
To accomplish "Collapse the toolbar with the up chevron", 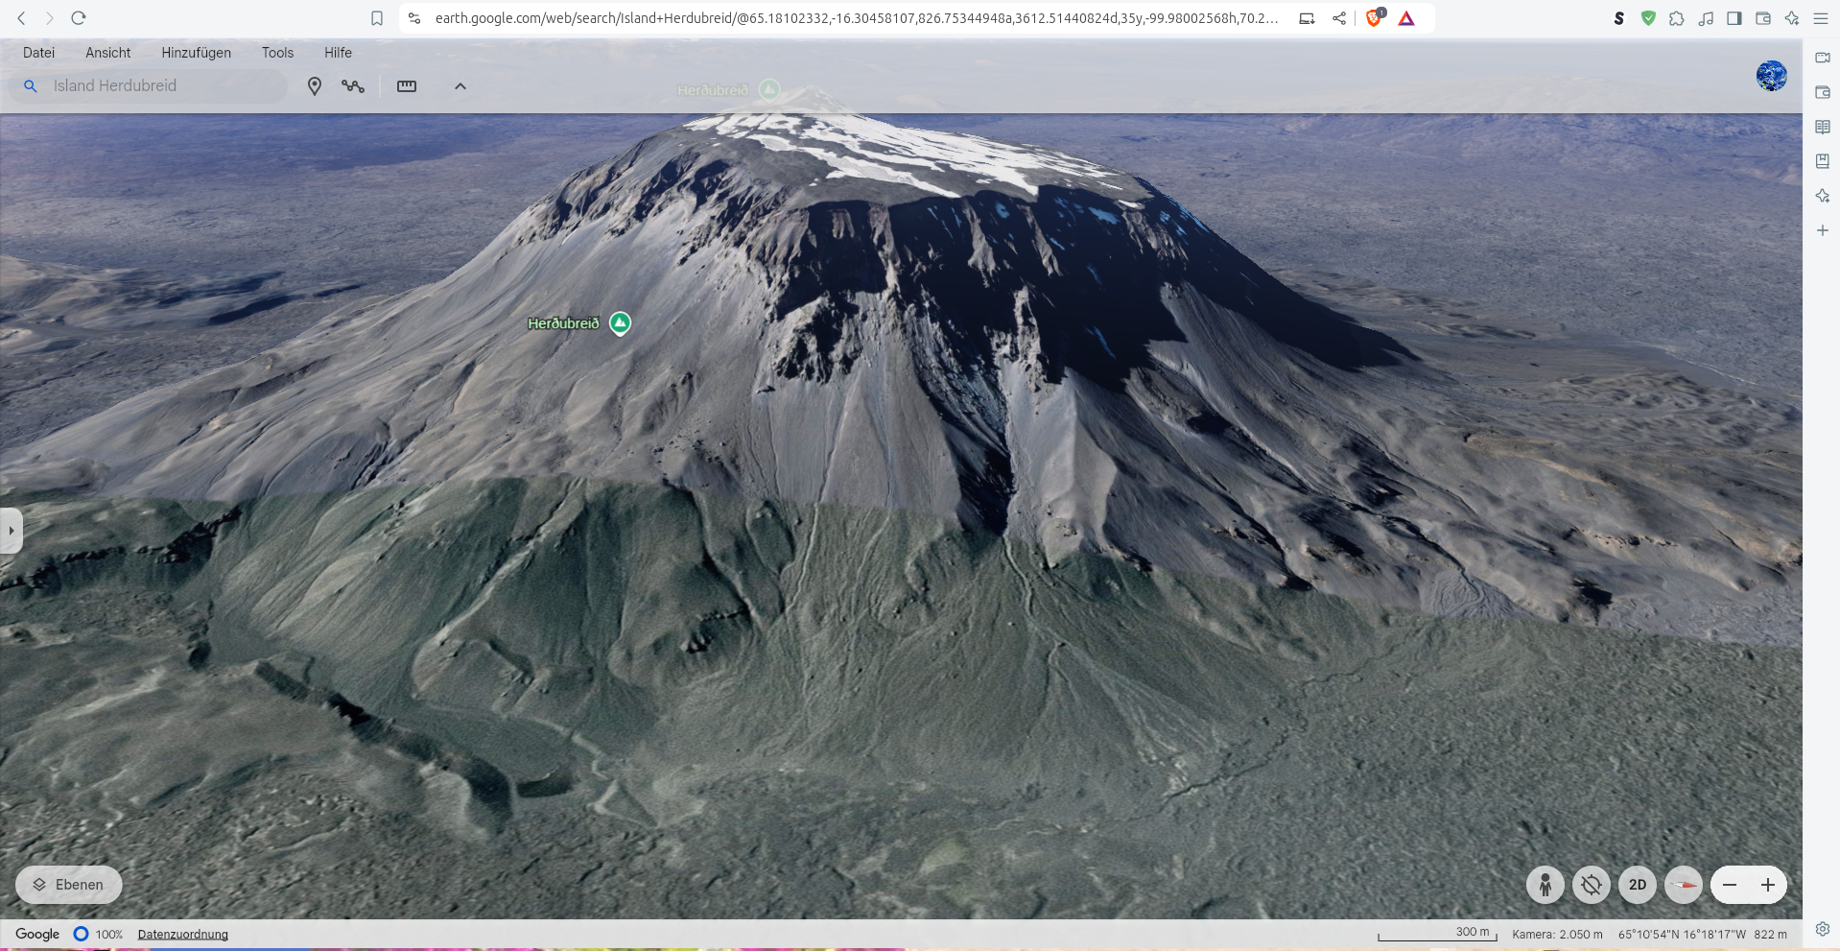I will pos(460,86).
